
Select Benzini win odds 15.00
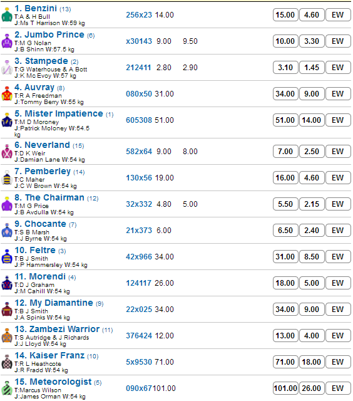285,15
